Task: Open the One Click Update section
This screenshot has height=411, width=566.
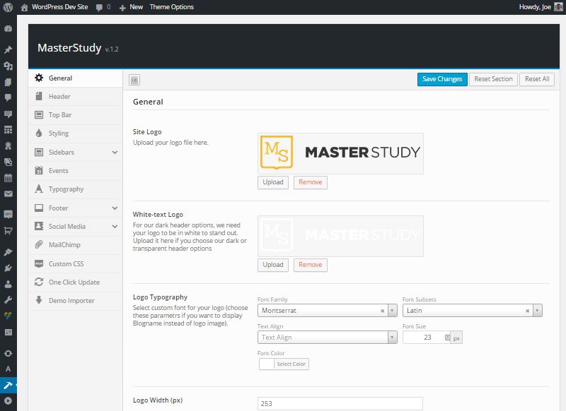Action: click(76, 282)
